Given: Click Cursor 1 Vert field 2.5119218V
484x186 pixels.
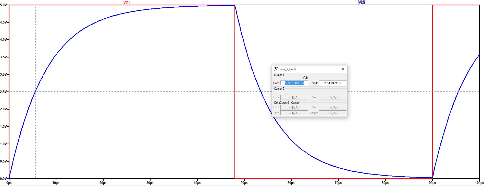Looking at the screenshot, I should pos(332,83).
